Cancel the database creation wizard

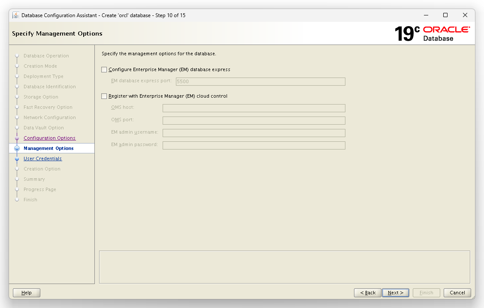pyautogui.click(x=457, y=293)
